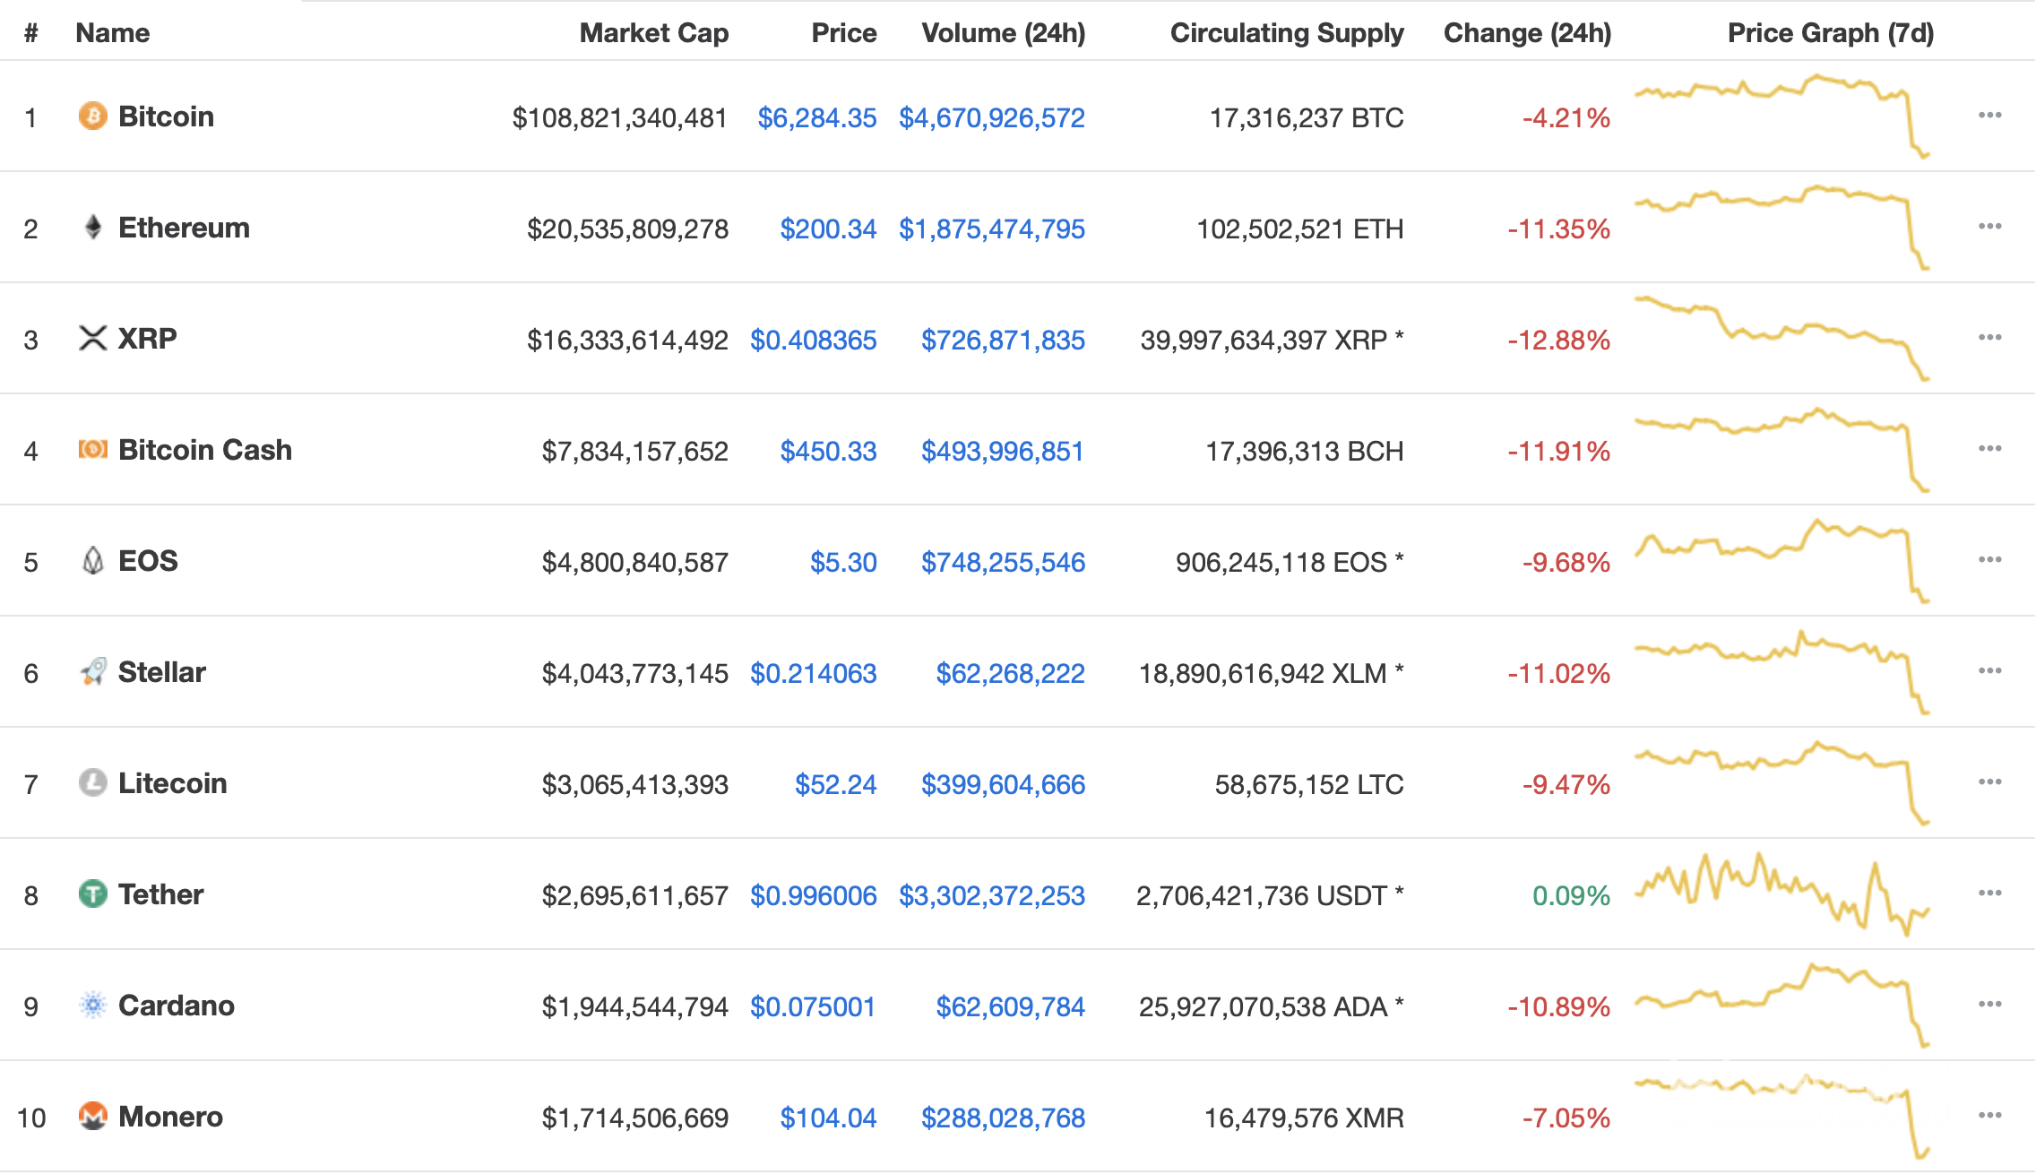This screenshot has height=1174, width=2036.
Task: Open the more options menu for Ethereum
Action: (x=1989, y=226)
